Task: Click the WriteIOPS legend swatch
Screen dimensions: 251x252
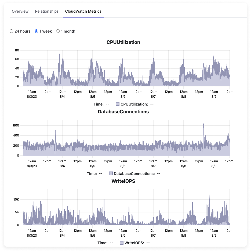Action: [x=122, y=243]
